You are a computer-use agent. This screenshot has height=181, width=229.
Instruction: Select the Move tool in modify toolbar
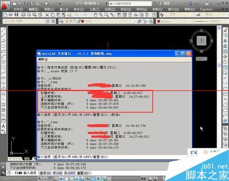225,57
